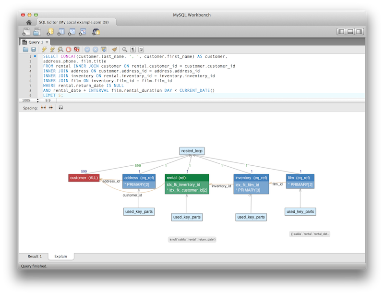Save the explain diagram to file
The height and width of the screenshot is (295, 384).
[60, 108]
